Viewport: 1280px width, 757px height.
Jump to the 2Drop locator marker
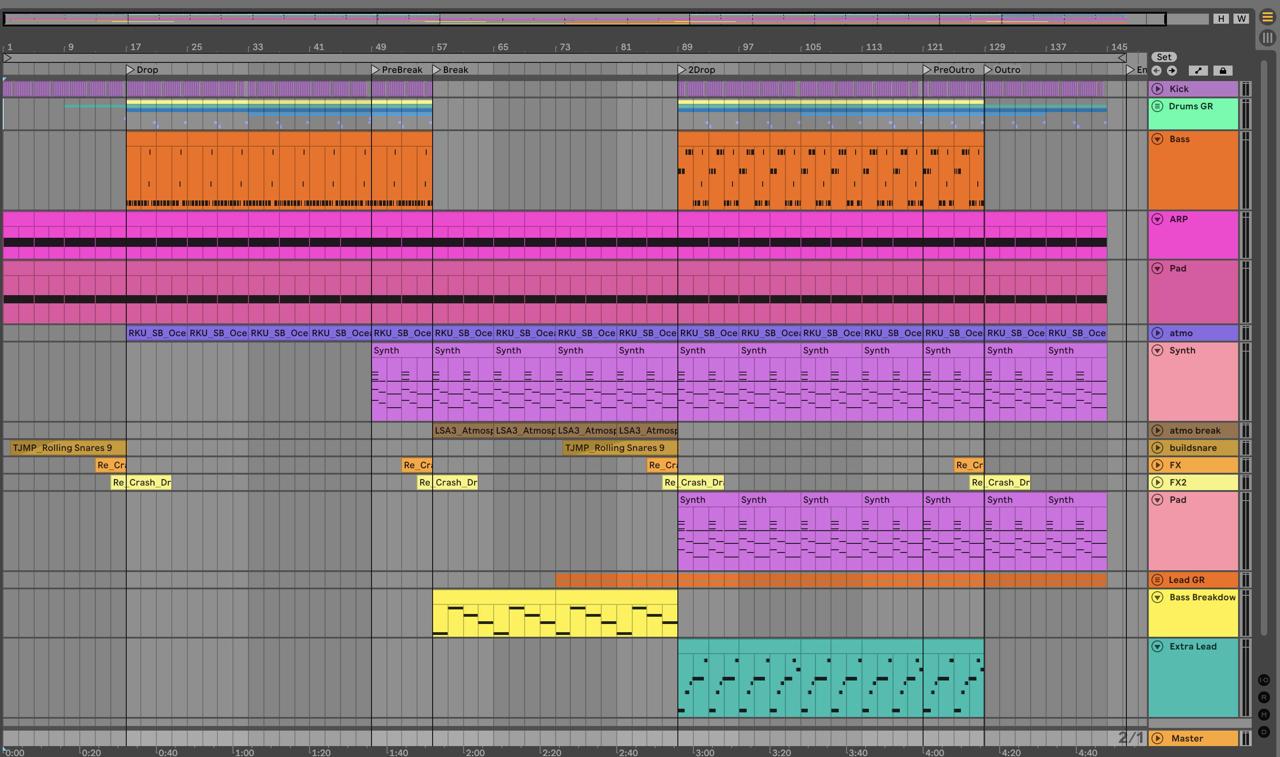pos(682,70)
